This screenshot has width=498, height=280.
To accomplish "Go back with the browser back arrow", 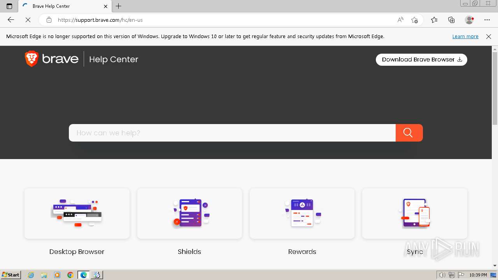I will pos(11,20).
